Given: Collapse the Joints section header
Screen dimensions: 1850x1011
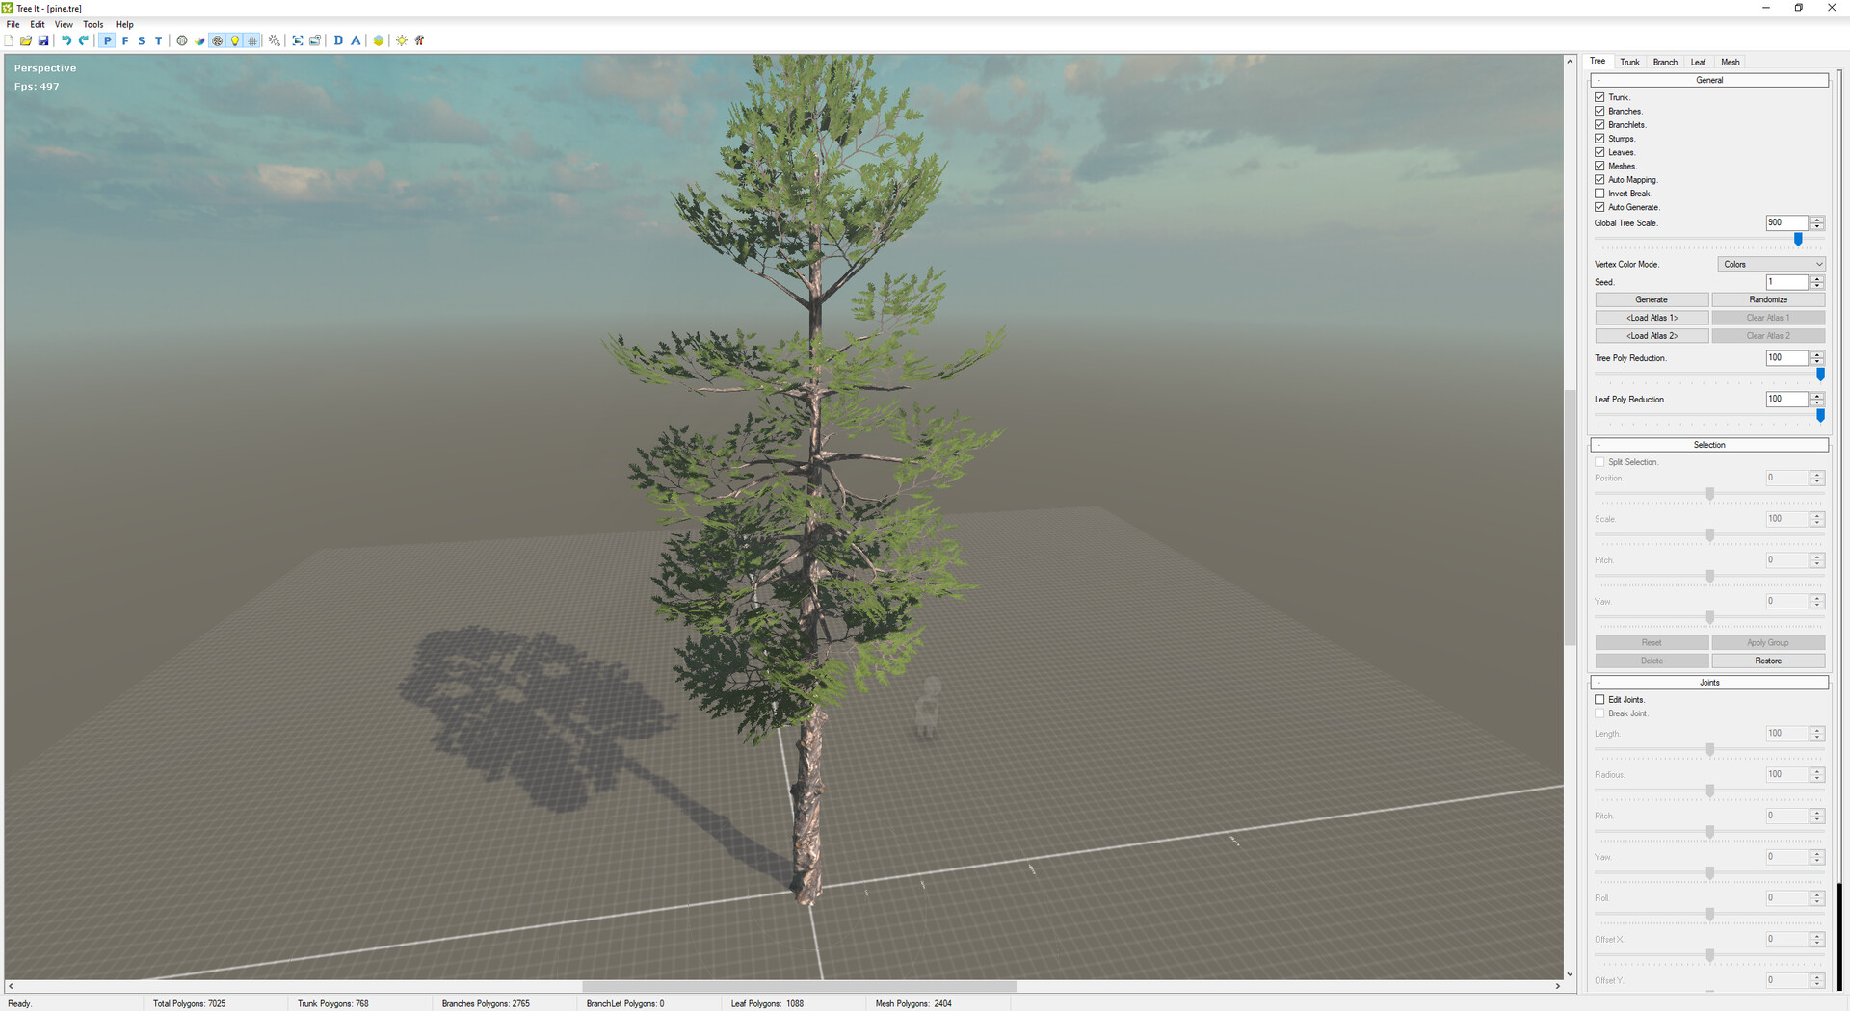Looking at the screenshot, I should [x=1708, y=683].
